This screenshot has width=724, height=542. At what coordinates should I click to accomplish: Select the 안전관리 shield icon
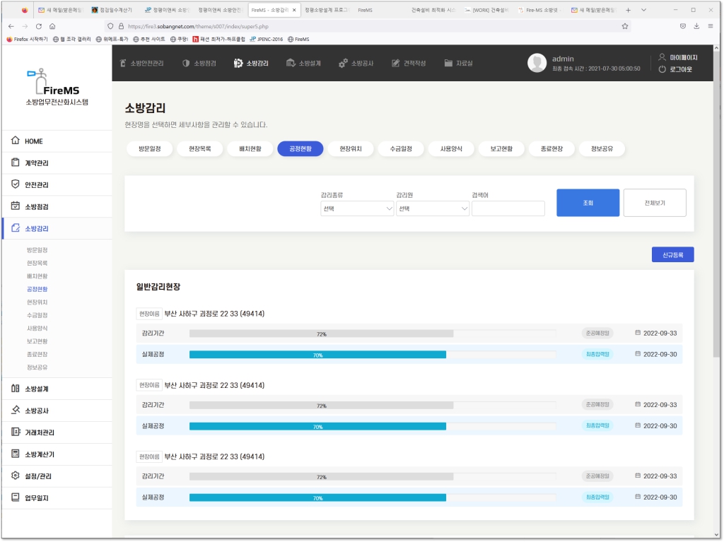pos(16,184)
